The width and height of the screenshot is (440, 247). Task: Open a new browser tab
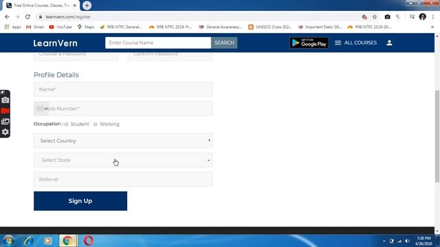point(87,5)
